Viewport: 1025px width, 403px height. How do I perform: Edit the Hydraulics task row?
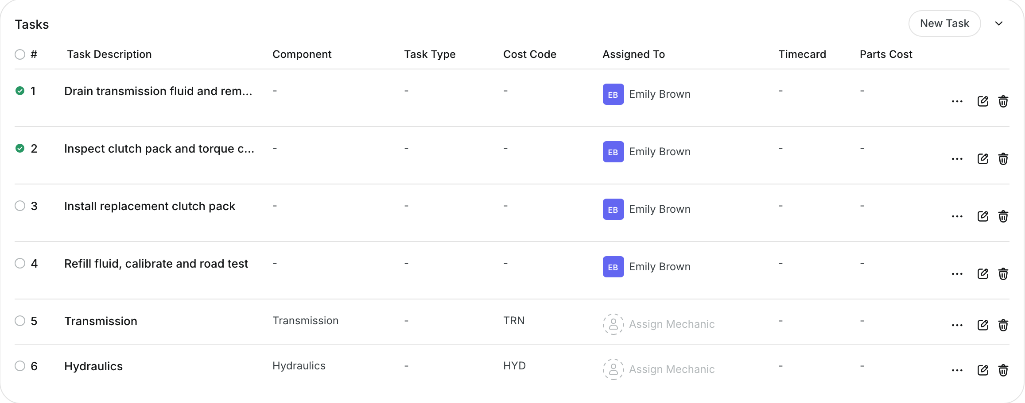[x=982, y=370]
